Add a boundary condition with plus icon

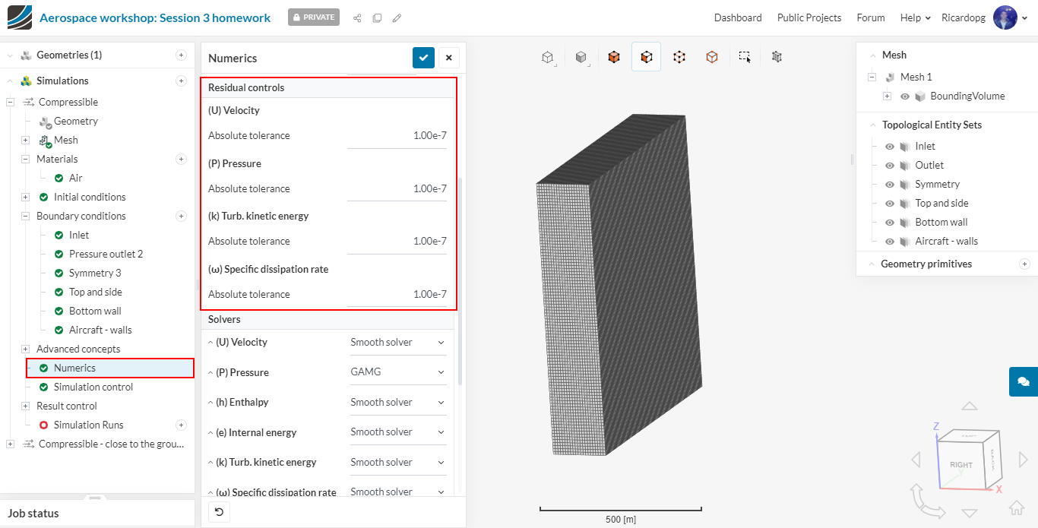coord(181,216)
